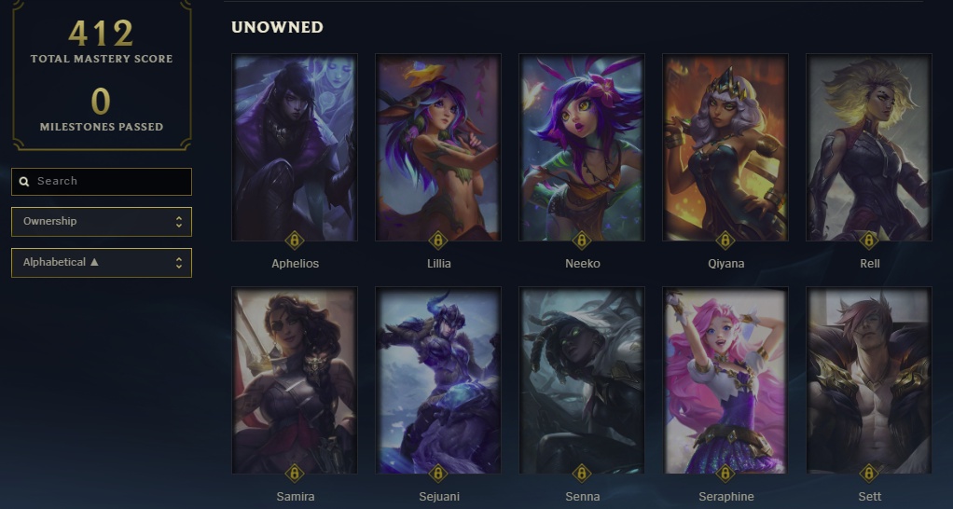This screenshot has height=509, width=953.
Task: Click the Aphelios name label
Action: click(295, 264)
